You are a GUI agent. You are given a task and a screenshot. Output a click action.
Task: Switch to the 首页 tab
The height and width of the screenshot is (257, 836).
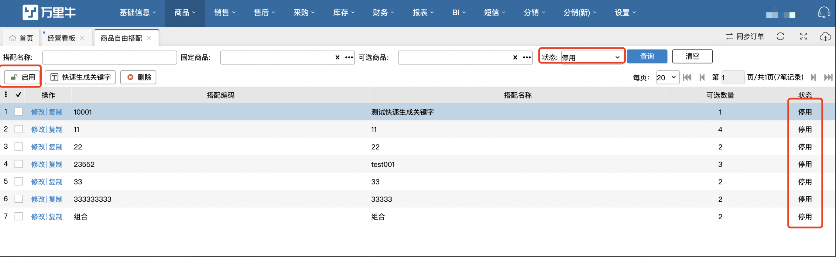pos(21,38)
